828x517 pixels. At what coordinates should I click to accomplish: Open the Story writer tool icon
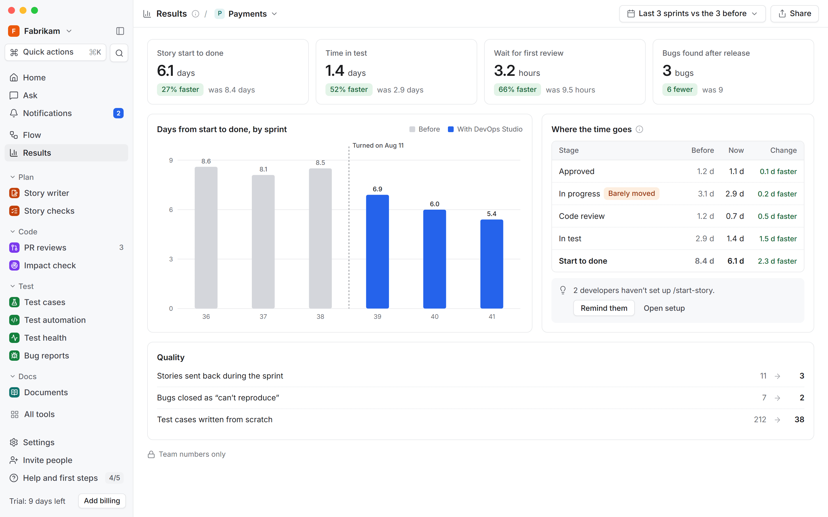tap(14, 193)
